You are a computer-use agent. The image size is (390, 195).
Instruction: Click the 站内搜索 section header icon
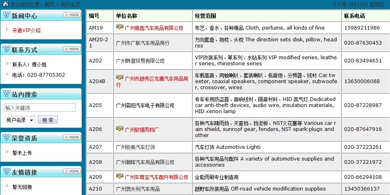(6, 94)
